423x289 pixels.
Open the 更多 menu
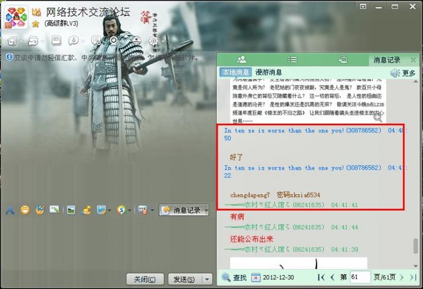(x=408, y=73)
